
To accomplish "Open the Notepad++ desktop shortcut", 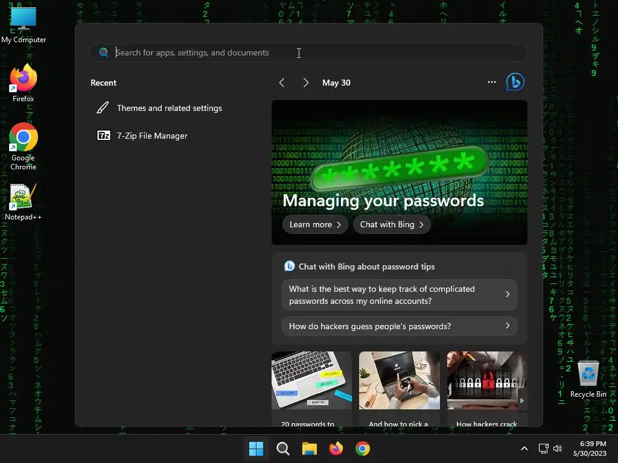I will tap(23, 201).
